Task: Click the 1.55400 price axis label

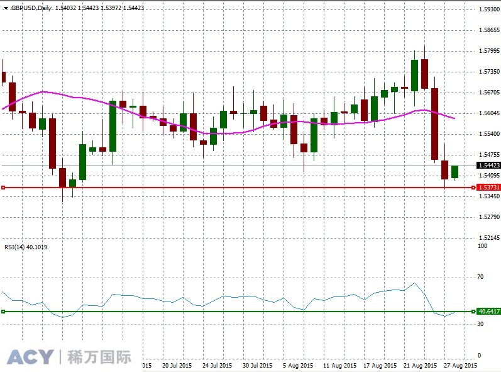Action: pyautogui.click(x=489, y=134)
